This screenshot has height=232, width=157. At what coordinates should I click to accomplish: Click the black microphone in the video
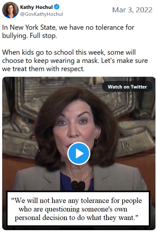[x=78, y=186]
